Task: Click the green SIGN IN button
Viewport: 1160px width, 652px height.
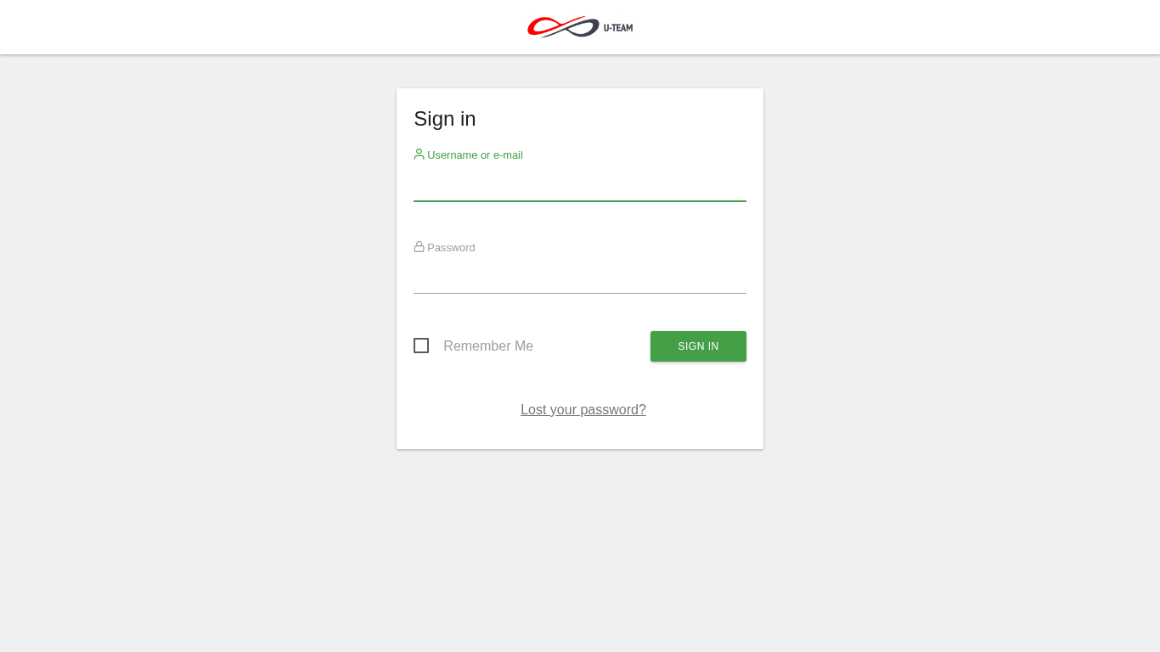Action: (698, 346)
